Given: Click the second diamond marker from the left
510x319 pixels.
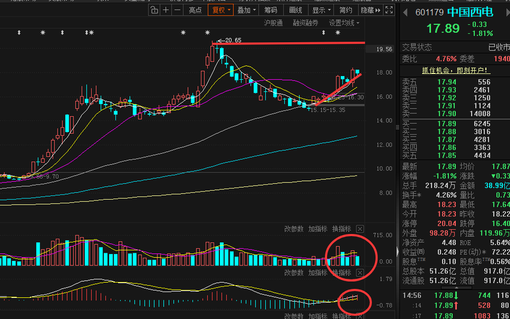Looking at the screenshot, I should click(x=62, y=33).
